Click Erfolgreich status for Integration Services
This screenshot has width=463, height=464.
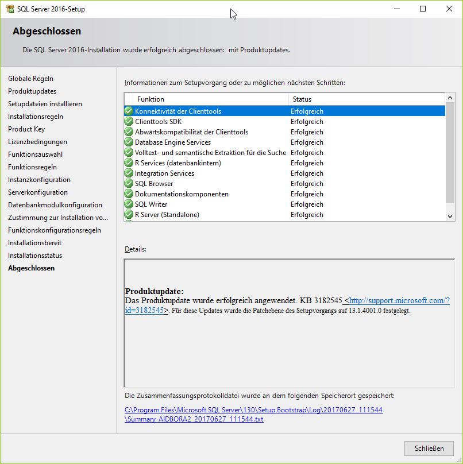tap(307, 173)
